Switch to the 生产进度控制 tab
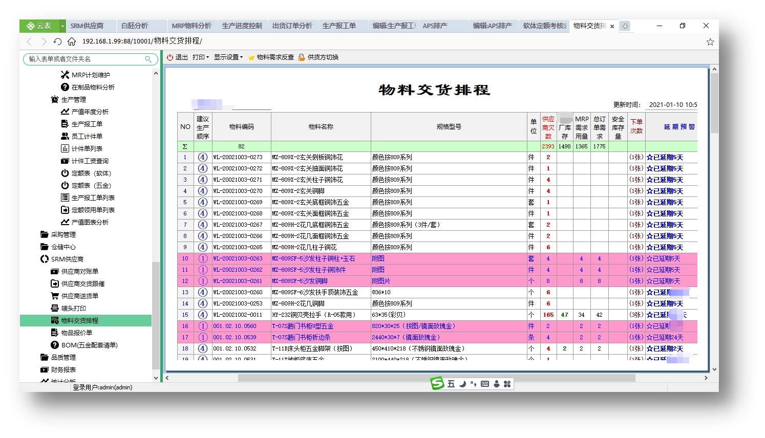765x438 pixels. pyautogui.click(x=242, y=26)
